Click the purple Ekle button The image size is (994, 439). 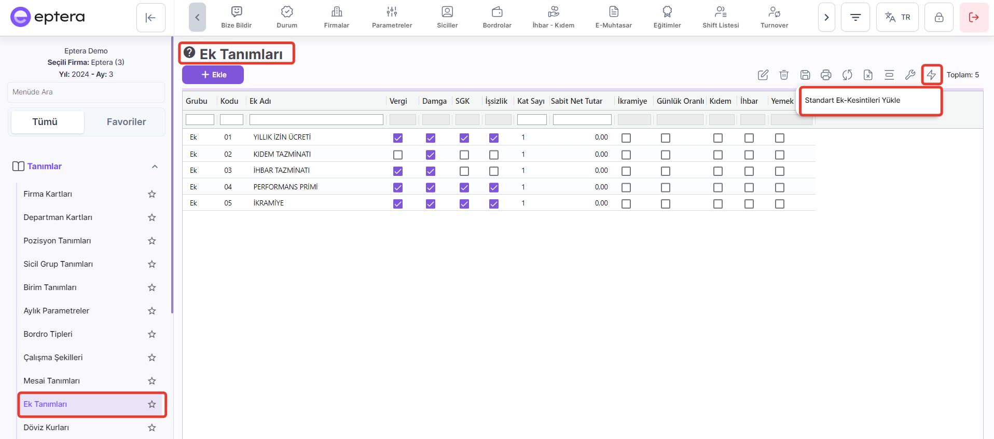click(x=213, y=75)
